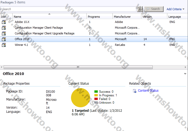The image size is (188, 131).
Task: Click version 14 cell for Office 2010
Action: (145, 39)
